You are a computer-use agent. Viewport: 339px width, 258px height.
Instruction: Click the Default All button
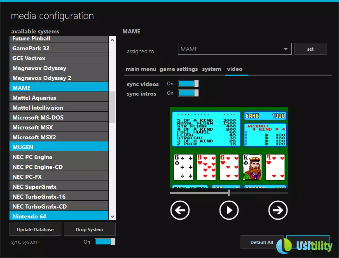click(x=261, y=242)
